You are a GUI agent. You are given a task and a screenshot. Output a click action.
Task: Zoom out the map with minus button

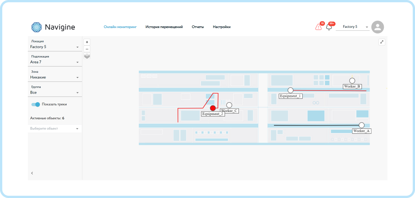(x=87, y=49)
